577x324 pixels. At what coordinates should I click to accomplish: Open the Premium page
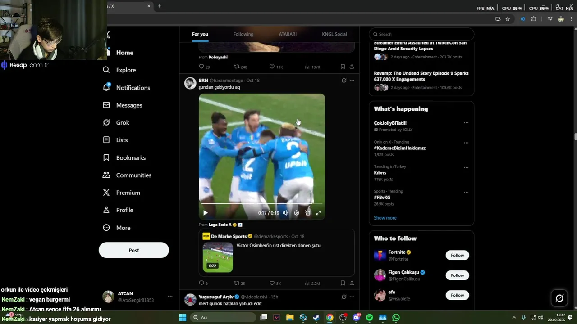pyautogui.click(x=122, y=193)
